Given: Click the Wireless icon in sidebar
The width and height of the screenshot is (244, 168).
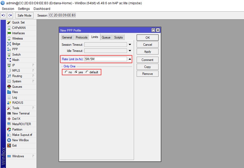Looking at the screenshot, I should pyautogui.click(x=9, y=39).
